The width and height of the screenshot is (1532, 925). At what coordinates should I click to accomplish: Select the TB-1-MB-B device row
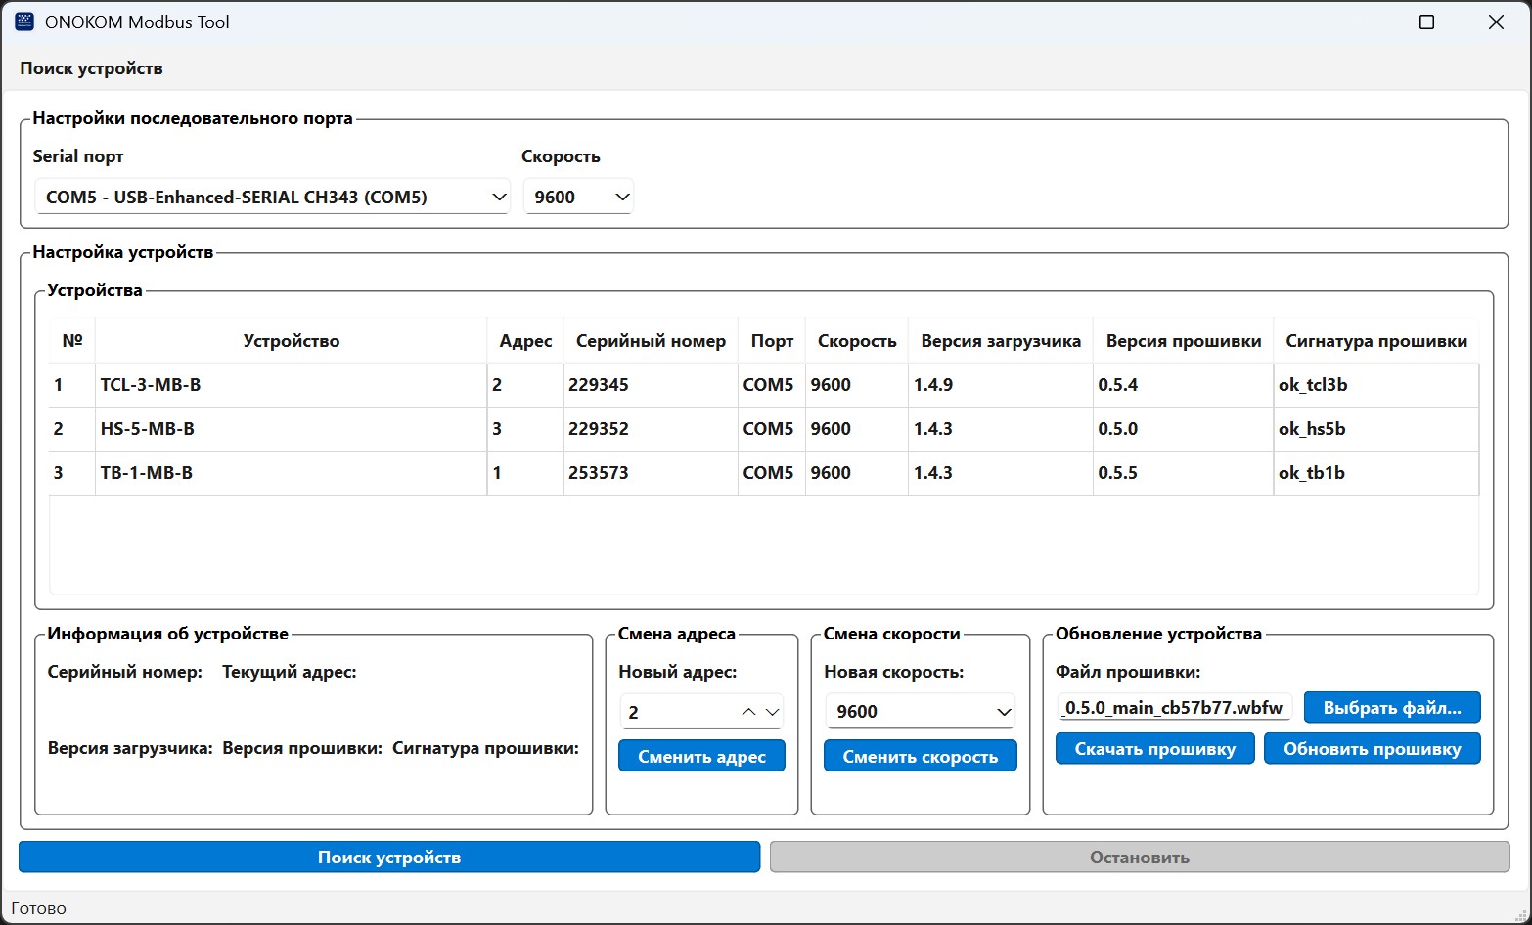292,473
